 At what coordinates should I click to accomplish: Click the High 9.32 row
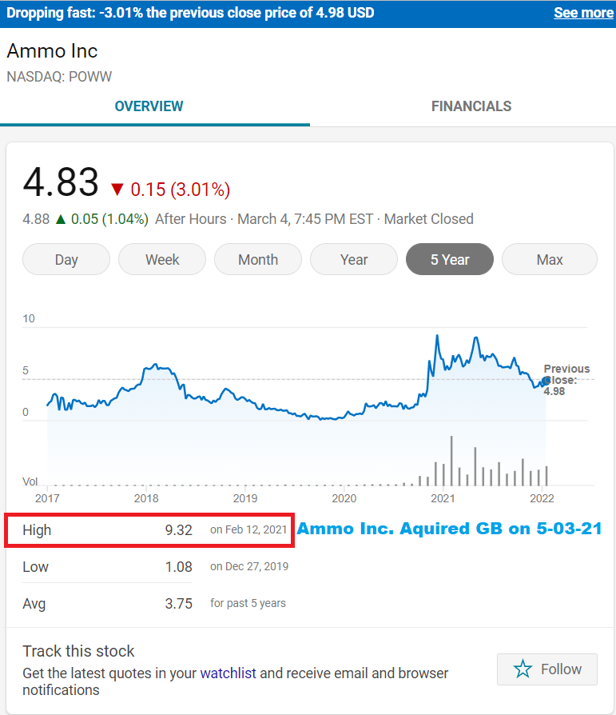tap(149, 530)
